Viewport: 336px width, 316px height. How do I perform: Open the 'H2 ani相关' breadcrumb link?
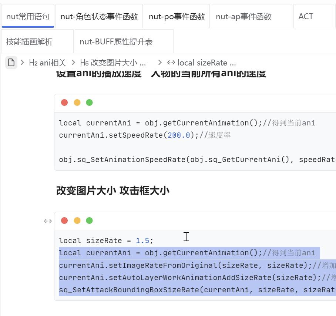coord(47,63)
